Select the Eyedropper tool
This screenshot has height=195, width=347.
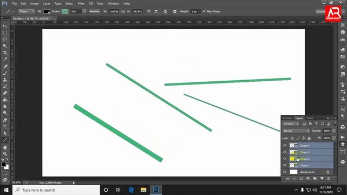(x=5, y=59)
